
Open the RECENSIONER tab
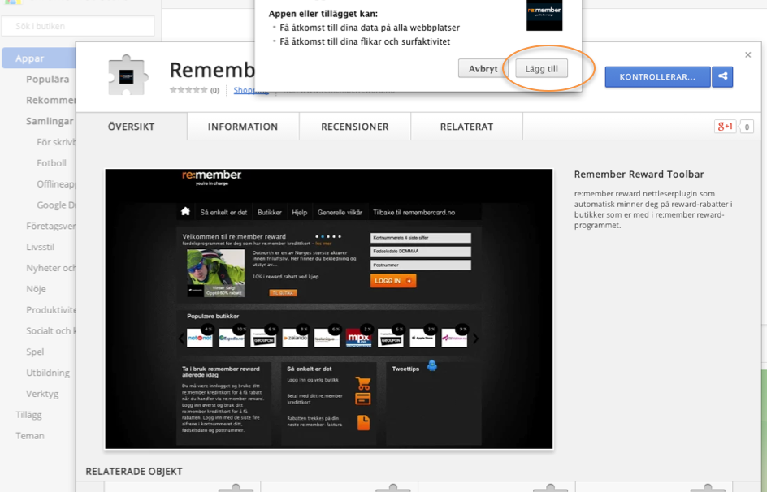(354, 127)
